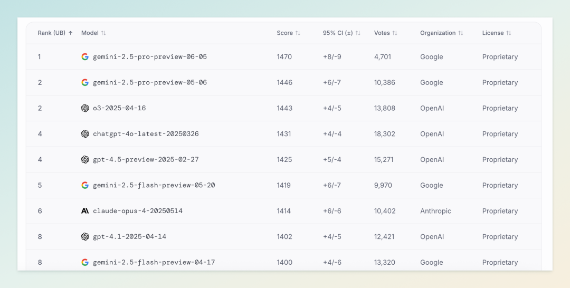Select the score value 1402
Image resolution: width=570 pixels, height=288 pixels.
(284, 237)
